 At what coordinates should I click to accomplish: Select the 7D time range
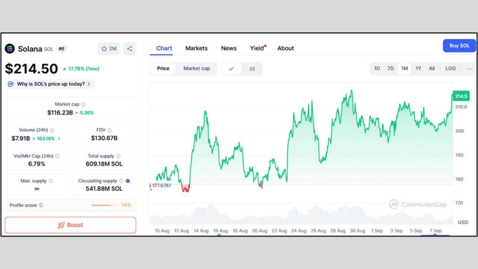(x=390, y=68)
